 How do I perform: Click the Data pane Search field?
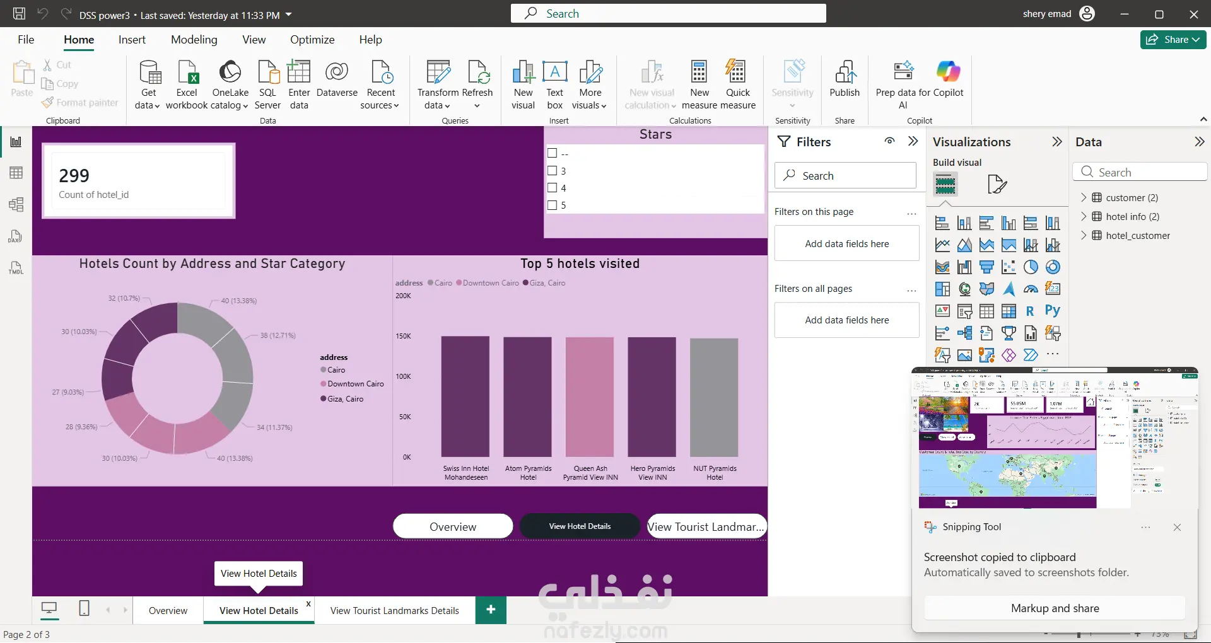[x=1140, y=172]
